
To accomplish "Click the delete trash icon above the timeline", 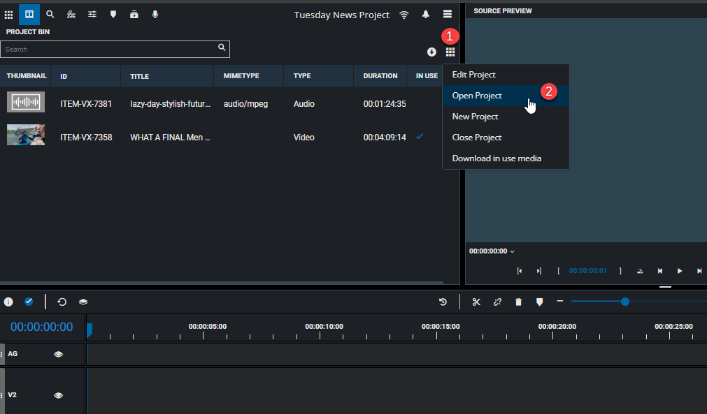I will tap(518, 302).
